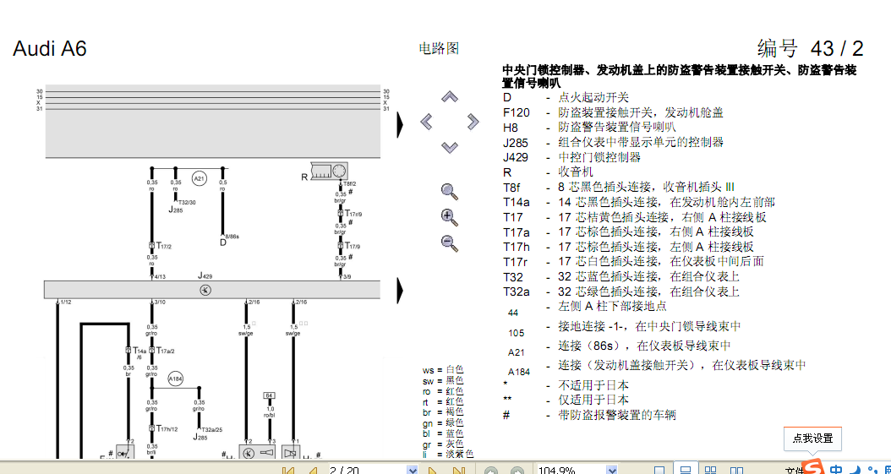The image size is (891, 474).
Task: Click the black arrow beside the power rails
Action: pyautogui.click(x=400, y=125)
